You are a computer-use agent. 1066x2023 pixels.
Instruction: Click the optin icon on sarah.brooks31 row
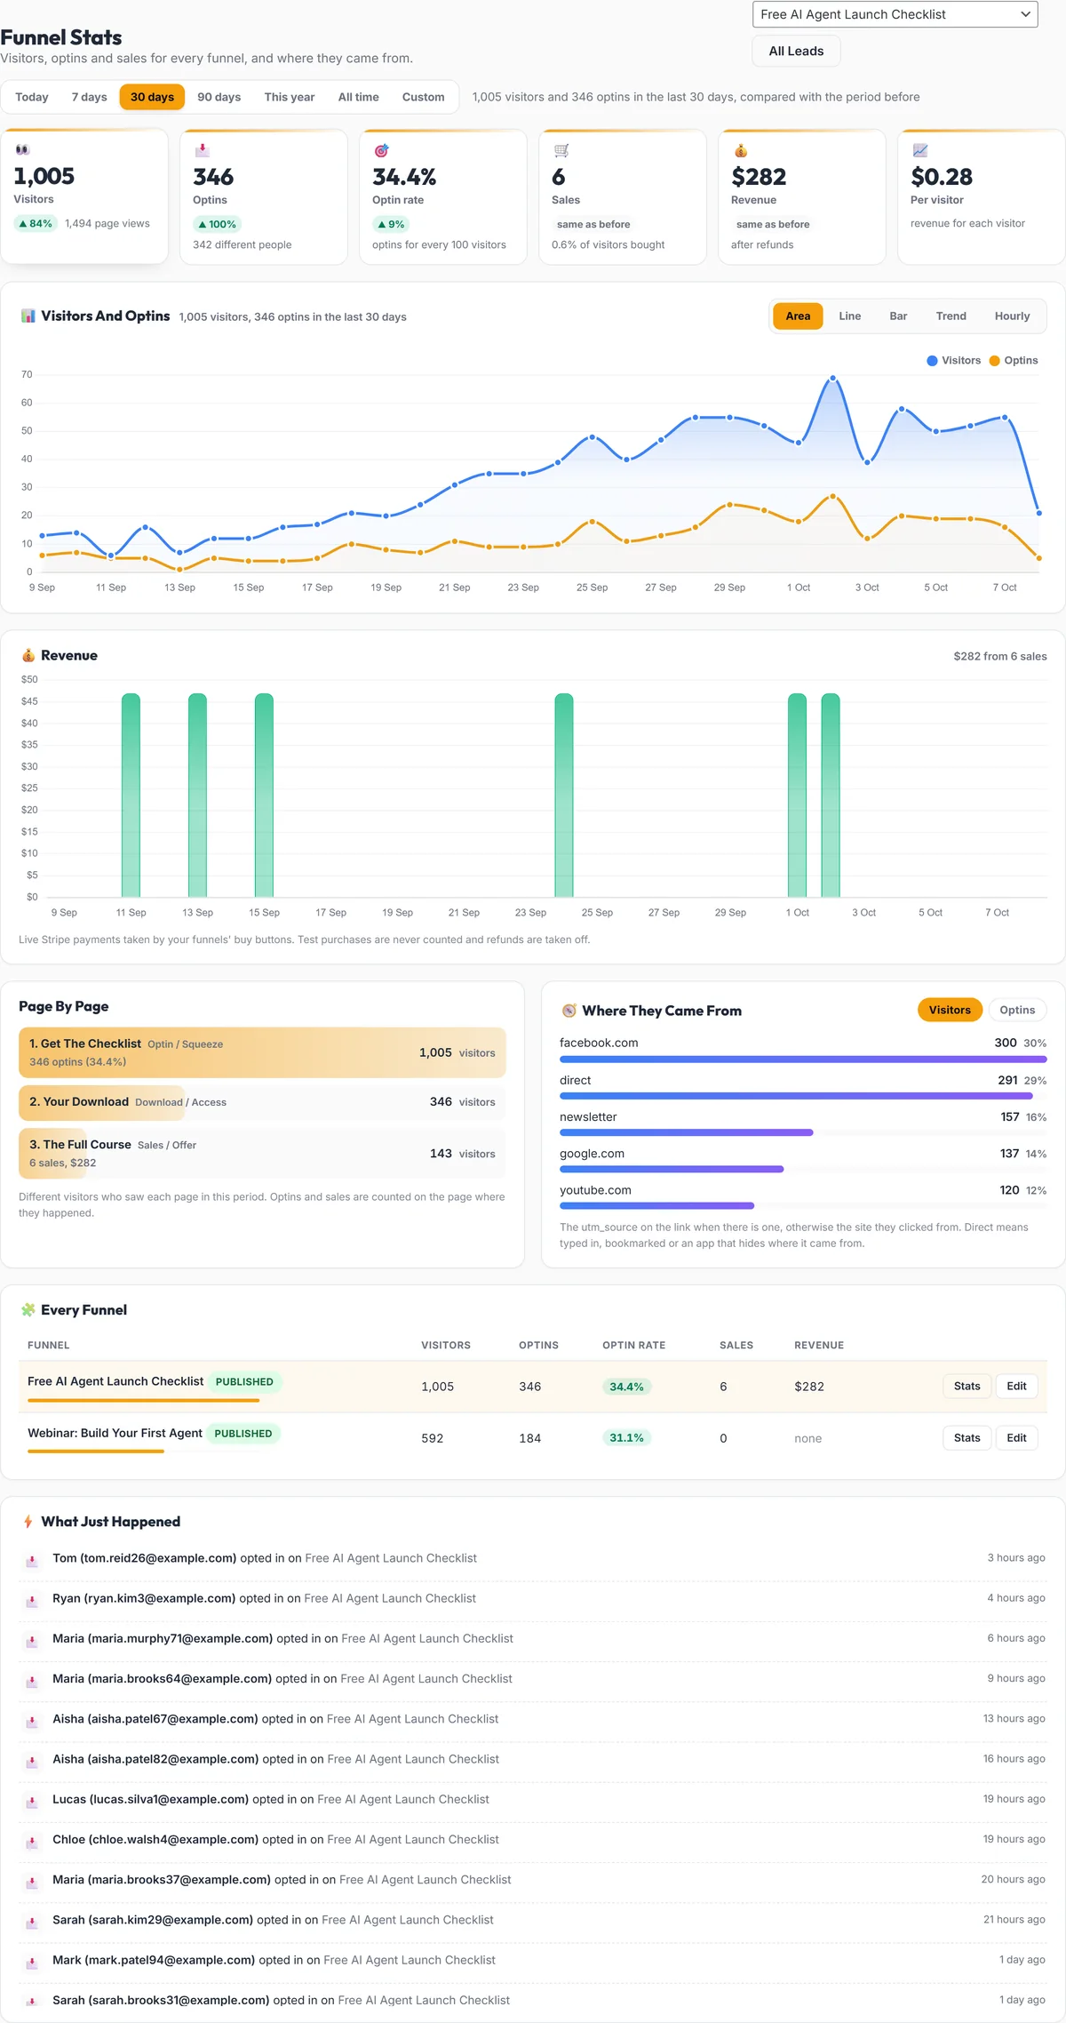click(32, 2002)
